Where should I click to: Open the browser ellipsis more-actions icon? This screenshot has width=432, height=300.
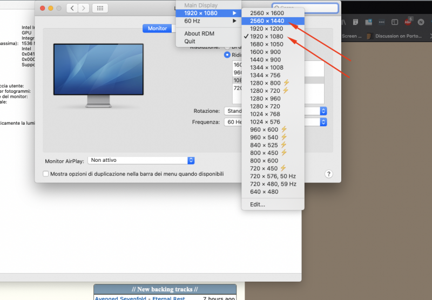pos(382,22)
